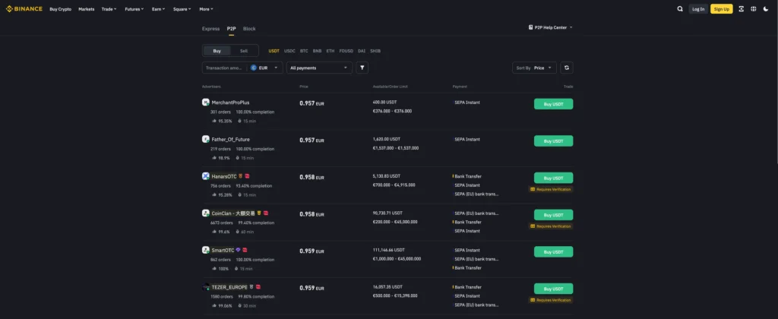Click the download app QR icon

(742, 9)
